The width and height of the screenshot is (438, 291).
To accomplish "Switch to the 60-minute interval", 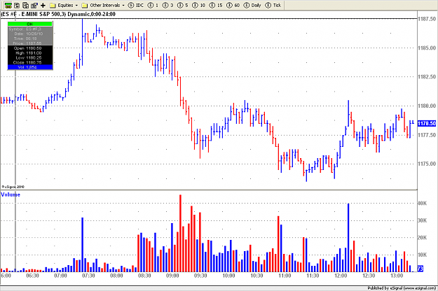I will pyautogui.click(x=233, y=5).
